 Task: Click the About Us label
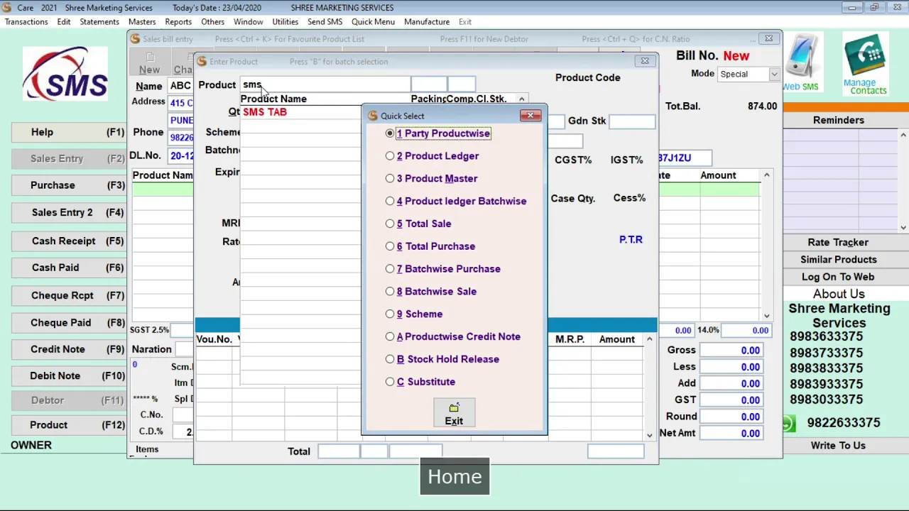click(x=838, y=294)
